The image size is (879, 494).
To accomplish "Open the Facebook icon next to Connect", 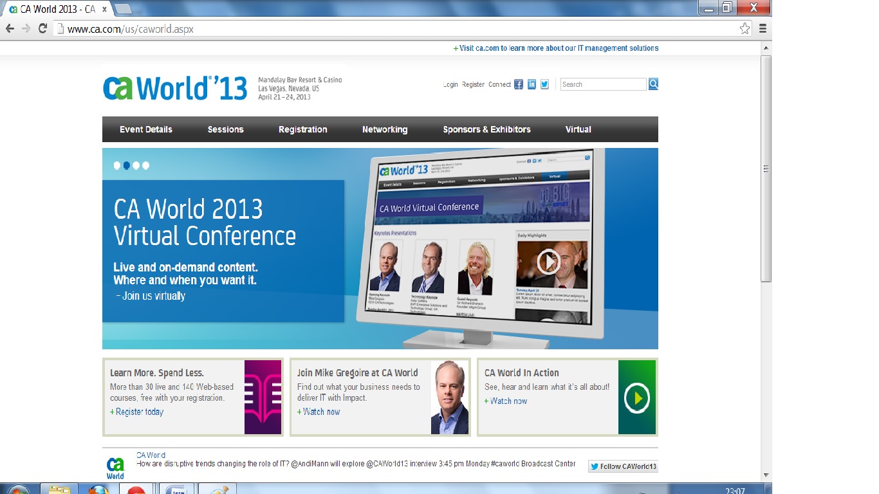I will (519, 84).
